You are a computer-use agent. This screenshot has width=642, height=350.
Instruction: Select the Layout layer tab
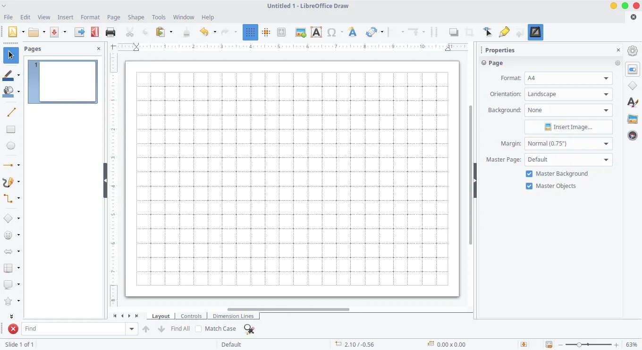161,316
